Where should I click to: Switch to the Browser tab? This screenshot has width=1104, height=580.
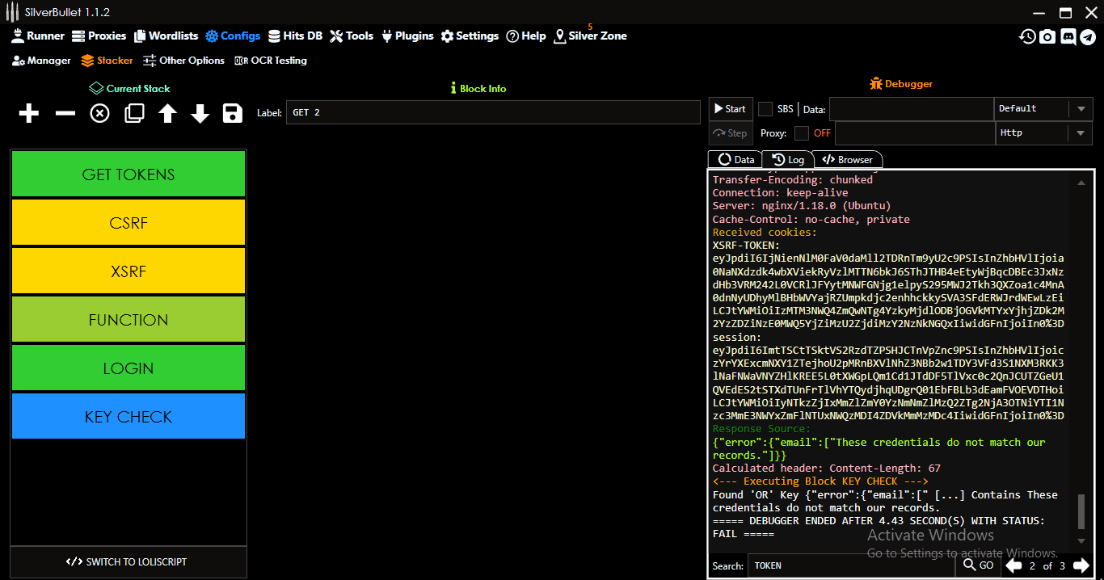click(x=847, y=160)
